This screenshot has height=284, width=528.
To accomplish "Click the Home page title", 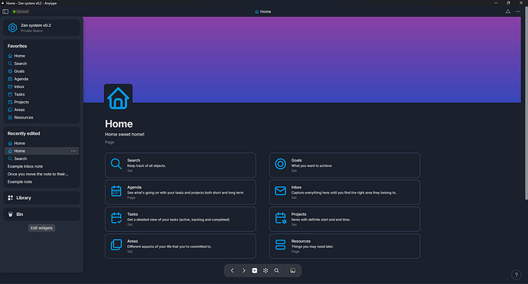I will (119, 124).
